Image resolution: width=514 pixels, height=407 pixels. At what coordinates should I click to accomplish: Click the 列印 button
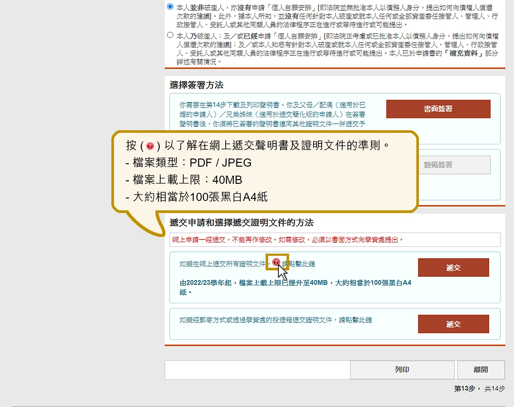(x=402, y=370)
